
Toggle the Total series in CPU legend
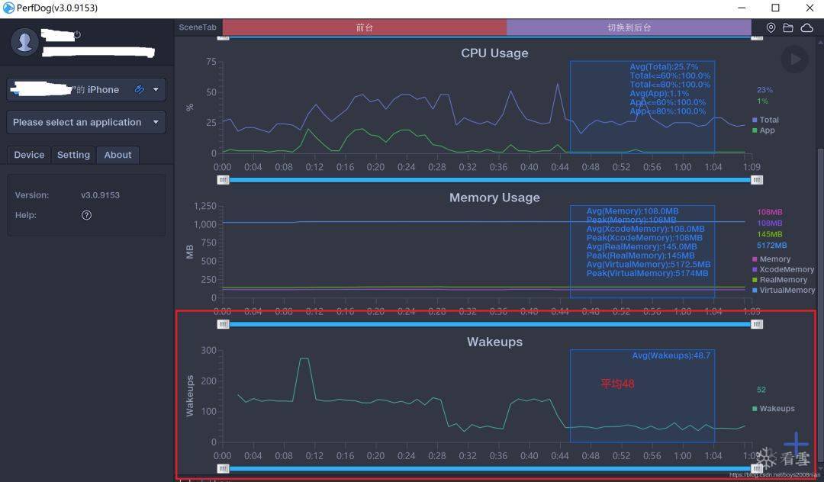click(765, 120)
